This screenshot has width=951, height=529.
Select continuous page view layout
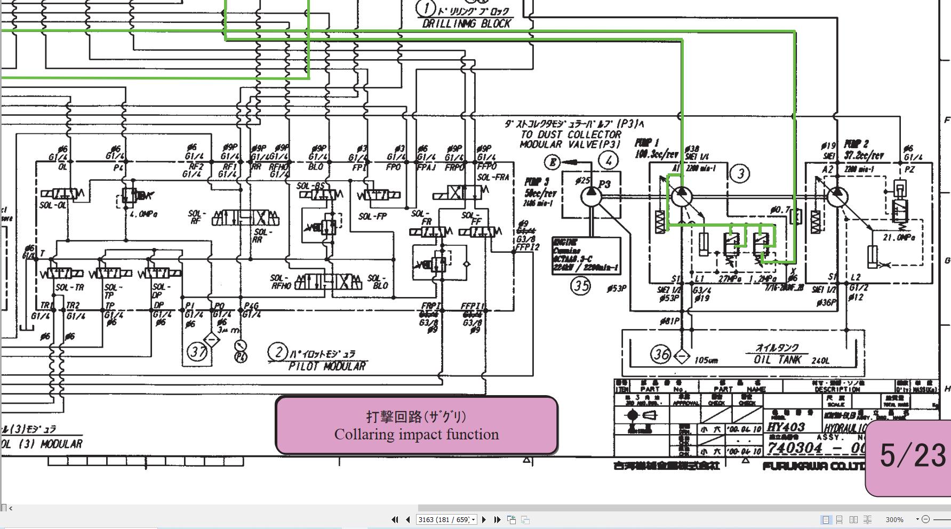click(840, 519)
